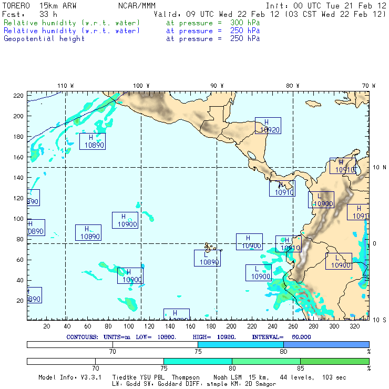The width and height of the screenshot is (389, 389).
Task: Click '44 levels,' in the footer
Action: (297, 377)
